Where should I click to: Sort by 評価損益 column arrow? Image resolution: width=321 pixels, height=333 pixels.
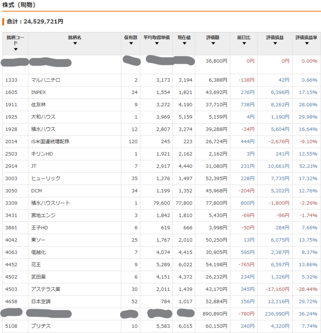[275, 43]
